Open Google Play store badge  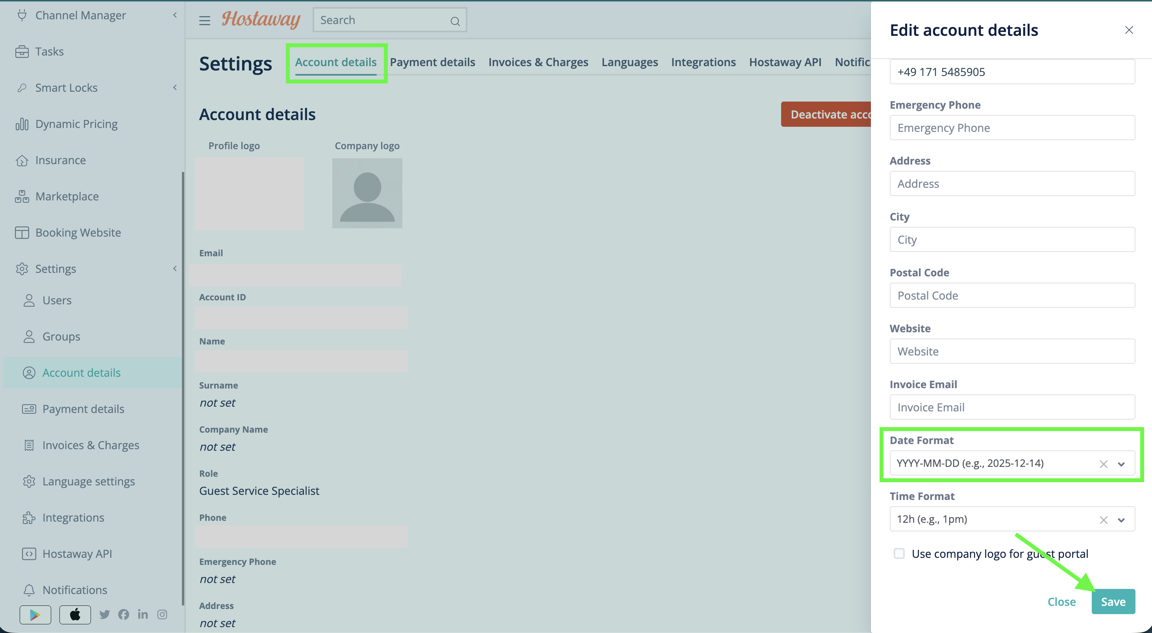coord(35,614)
